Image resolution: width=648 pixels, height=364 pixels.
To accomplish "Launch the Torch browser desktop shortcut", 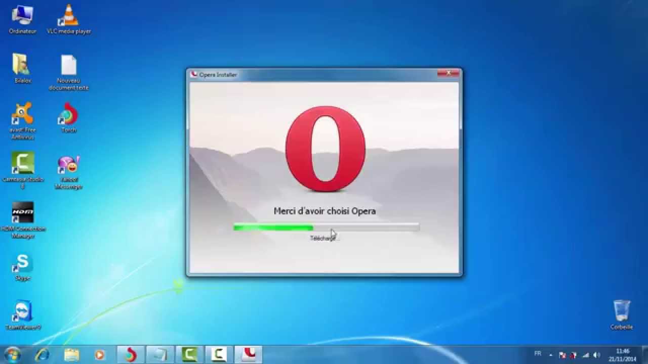I will [69, 118].
